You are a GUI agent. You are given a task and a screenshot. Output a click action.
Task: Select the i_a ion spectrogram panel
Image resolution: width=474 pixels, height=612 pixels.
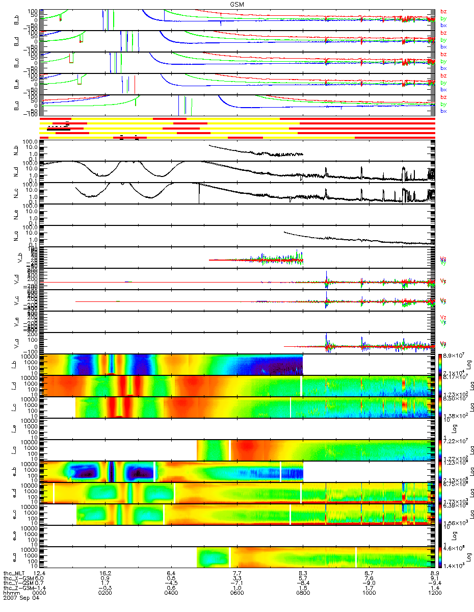pos(239,450)
